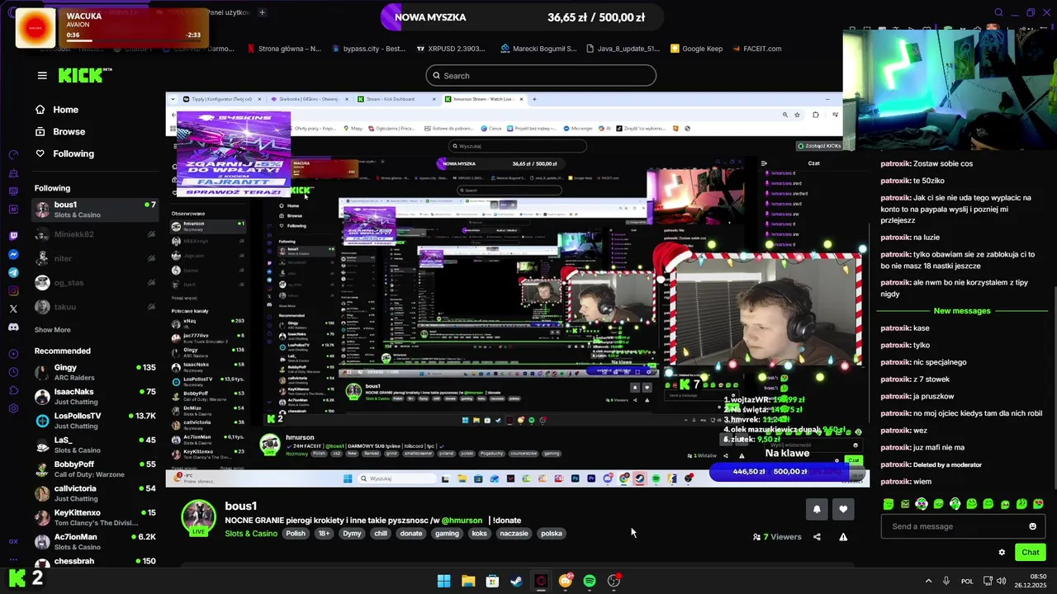The image size is (1057, 594).
Task: Open Ac7ionMan channel in Recommended
Action: click(x=95, y=542)
